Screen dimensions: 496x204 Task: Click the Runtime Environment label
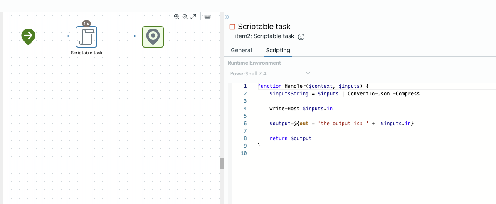(254, 63)
